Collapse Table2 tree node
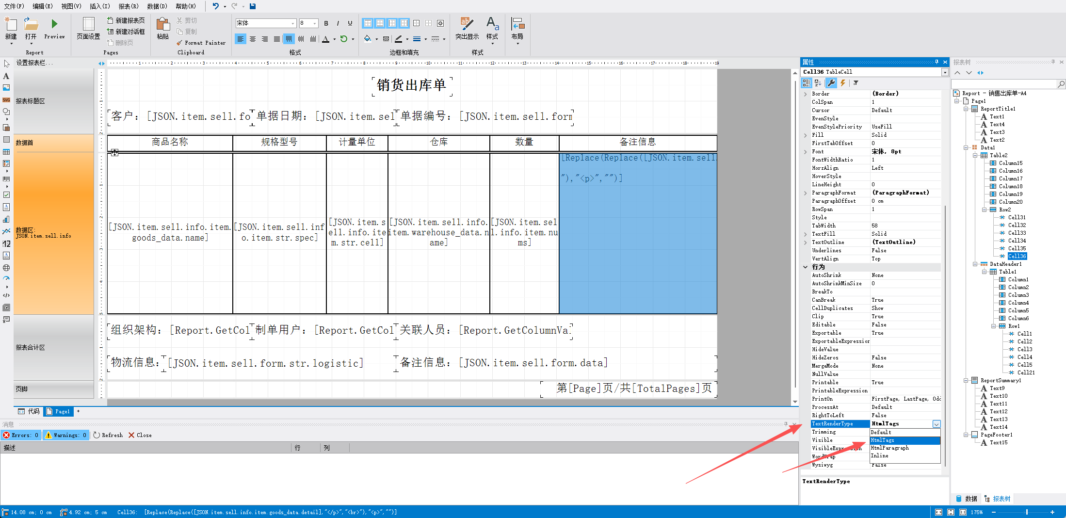 click(975, 156)
